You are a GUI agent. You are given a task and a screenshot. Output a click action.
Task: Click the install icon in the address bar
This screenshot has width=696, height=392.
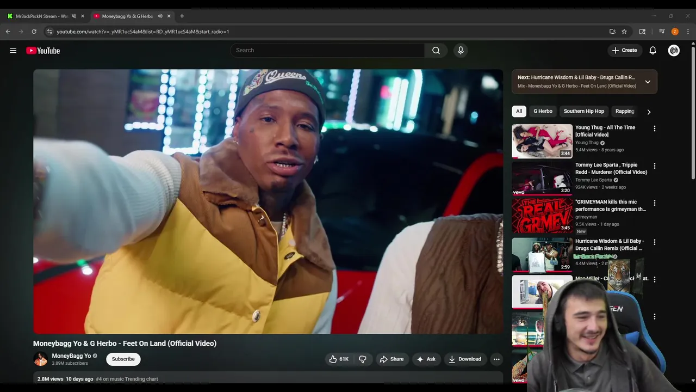(x=612, y=32)
